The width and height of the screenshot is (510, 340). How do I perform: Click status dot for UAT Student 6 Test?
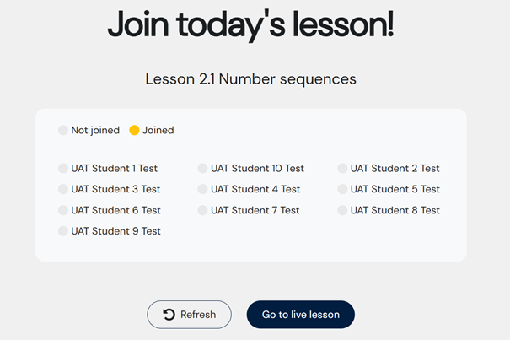(x=63, y=210)
